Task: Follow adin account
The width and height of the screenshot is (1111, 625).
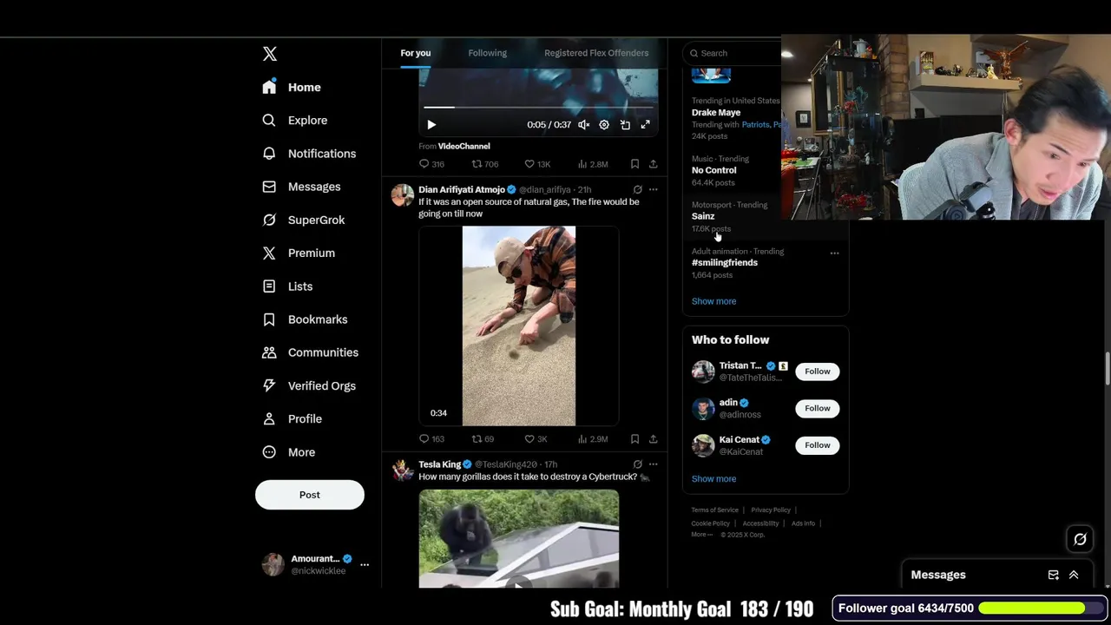Action: pyautogui.click(x=818, y=408)
